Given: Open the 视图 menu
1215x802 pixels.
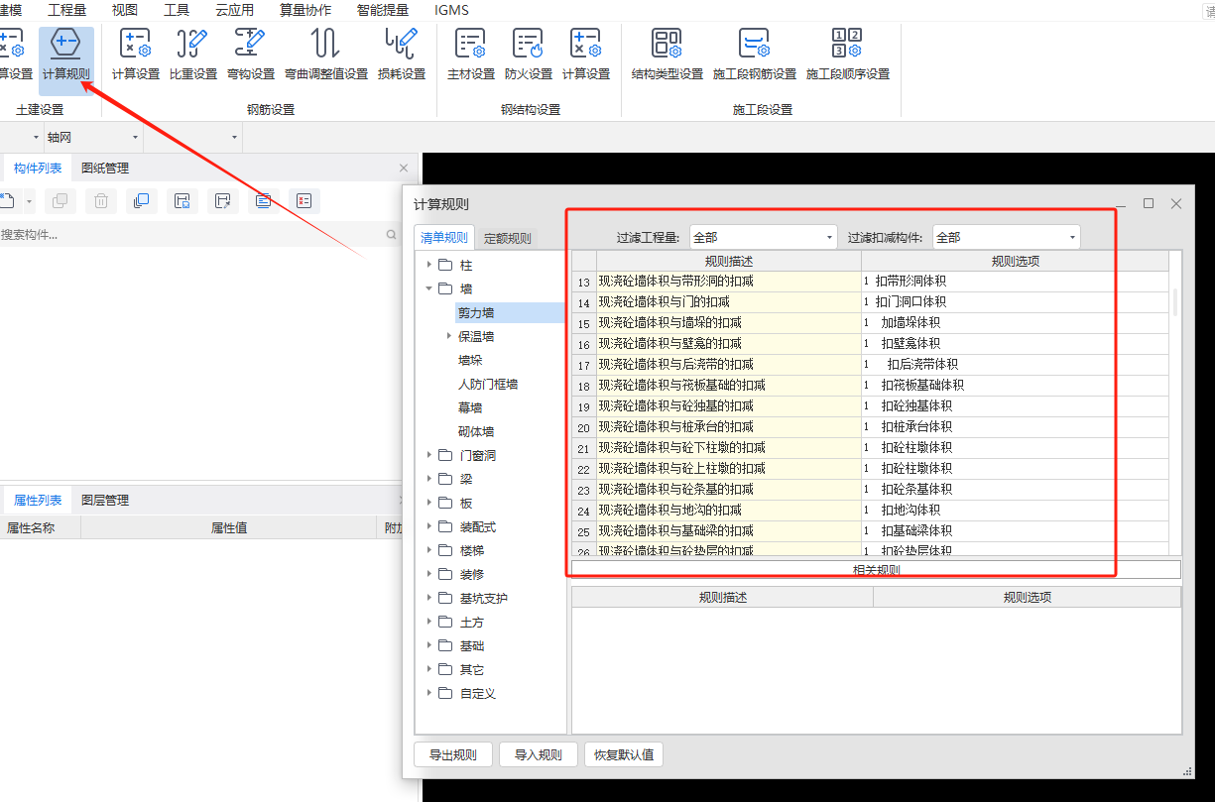Looking at the screenshot, I should pos(125,10).
